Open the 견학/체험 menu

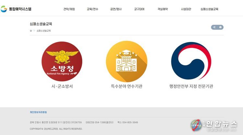tap(69, 9)
